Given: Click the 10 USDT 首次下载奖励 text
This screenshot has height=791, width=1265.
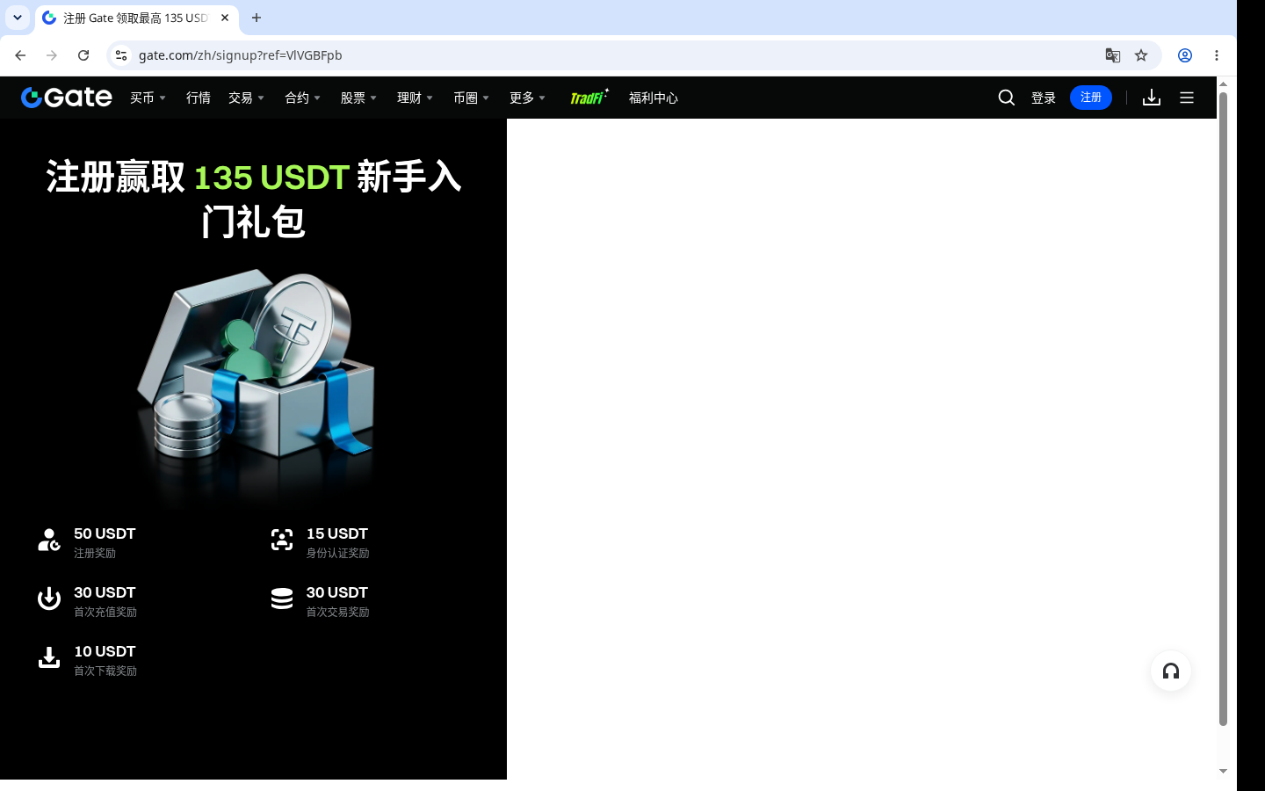Looking at the screenshot, I should [x=105, y=660].
